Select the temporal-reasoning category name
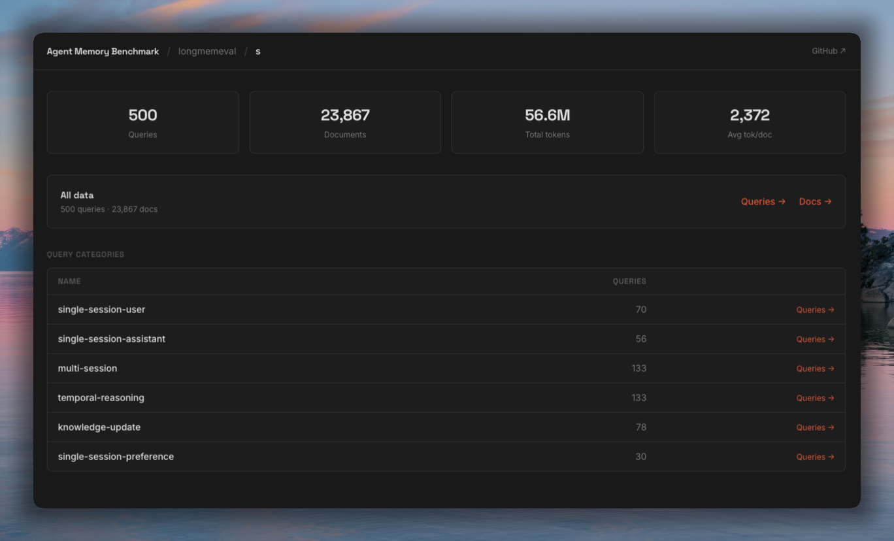Screen dimensions: 894x541 (x=101, y=398)
